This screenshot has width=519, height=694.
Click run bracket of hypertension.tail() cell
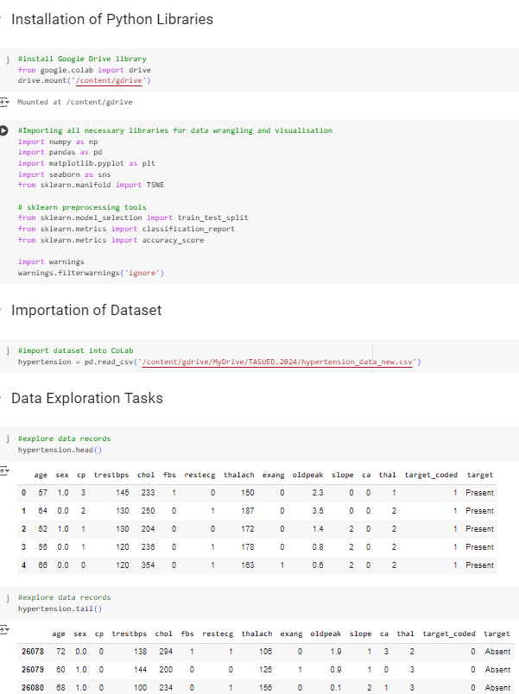point(6,597)
